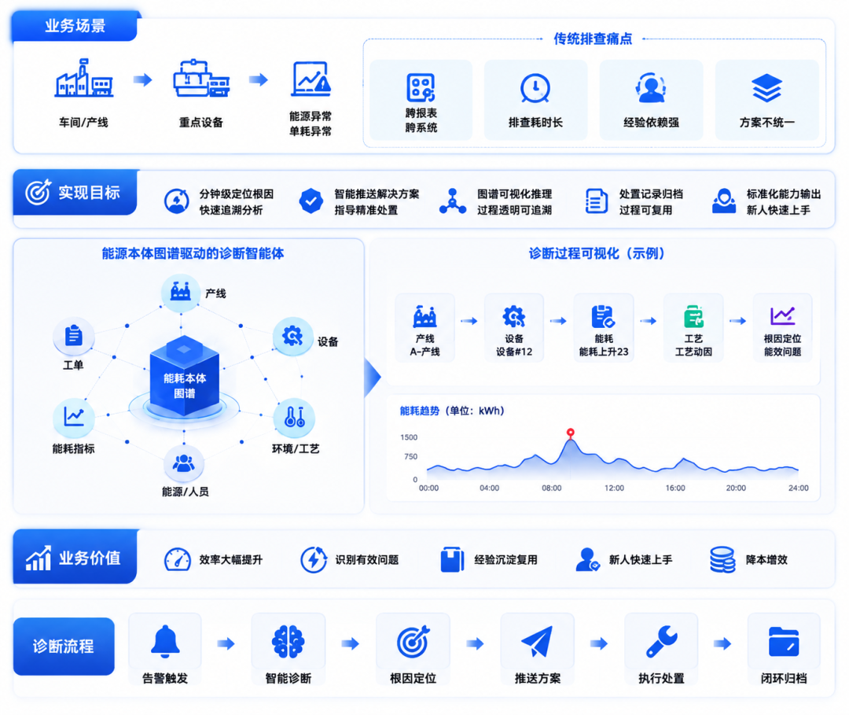Image resolution: width=849 pixels, height=715 pixels.
Task: Open the 排查耗时长 clock icon
Action: pos(535,88)
